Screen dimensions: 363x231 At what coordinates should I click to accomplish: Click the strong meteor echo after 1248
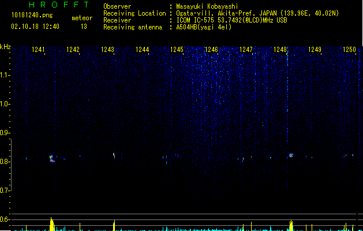pyautogui.click(x=291, y=155)
